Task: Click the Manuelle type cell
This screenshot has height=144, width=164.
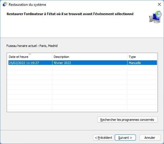Action: [135, 63]
